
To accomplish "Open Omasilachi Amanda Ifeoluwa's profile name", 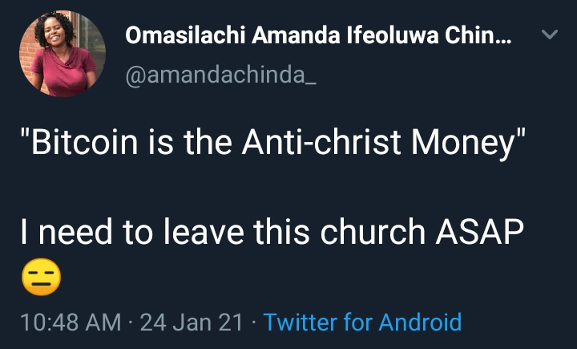I will tap(318, 35).
